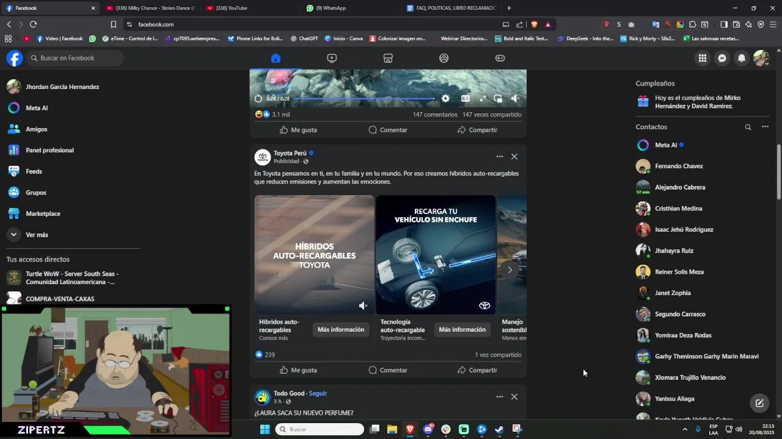Start new message with compose icon
Image resolution: width=782 pixels, height=439 pixels.
(759, 403)
